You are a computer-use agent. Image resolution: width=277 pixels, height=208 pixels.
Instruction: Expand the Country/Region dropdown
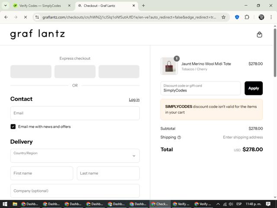[75, 156]
